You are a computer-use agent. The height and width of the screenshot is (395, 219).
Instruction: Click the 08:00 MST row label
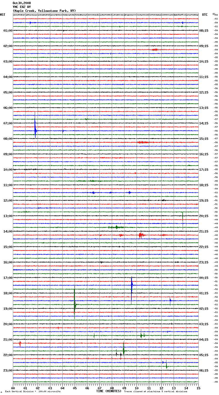coord(8,139)
